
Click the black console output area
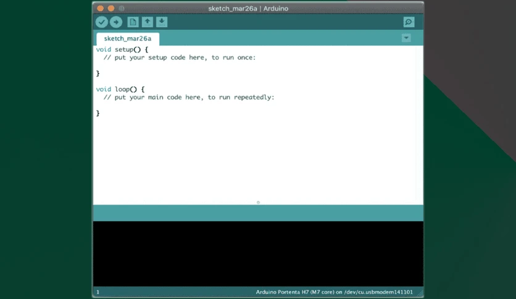coord(258,253)
